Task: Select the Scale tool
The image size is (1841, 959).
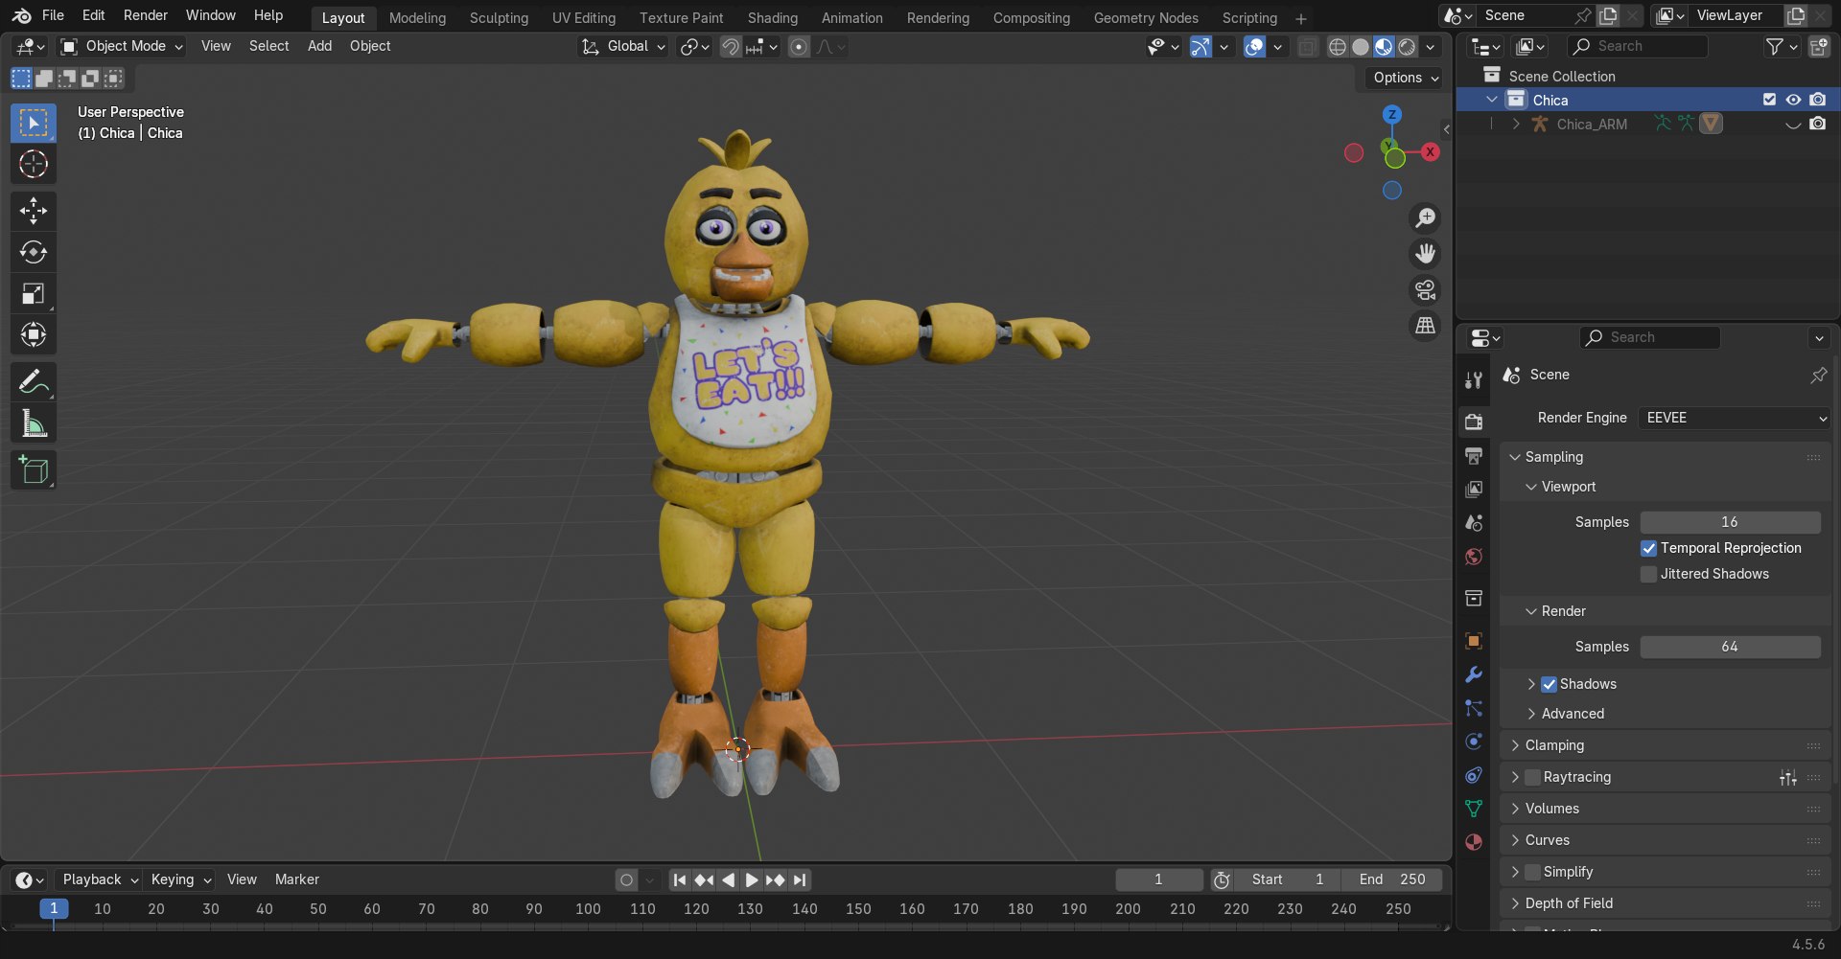Action: tap(34, 293)
